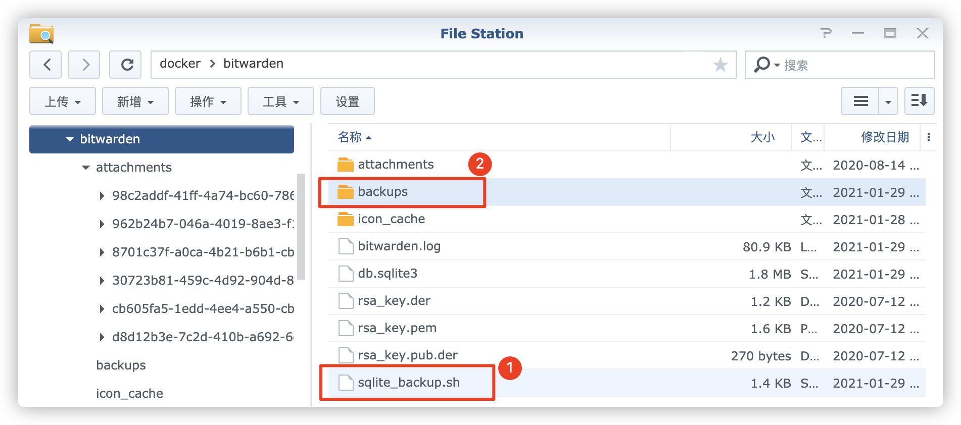
Task: Open the 工具 tools menu
Action: 281,101
